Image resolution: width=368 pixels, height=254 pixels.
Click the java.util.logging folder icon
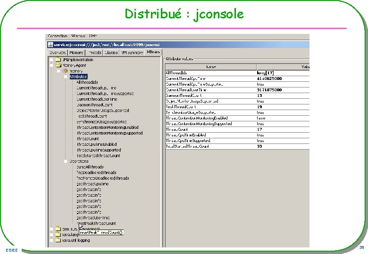point(58,240)
